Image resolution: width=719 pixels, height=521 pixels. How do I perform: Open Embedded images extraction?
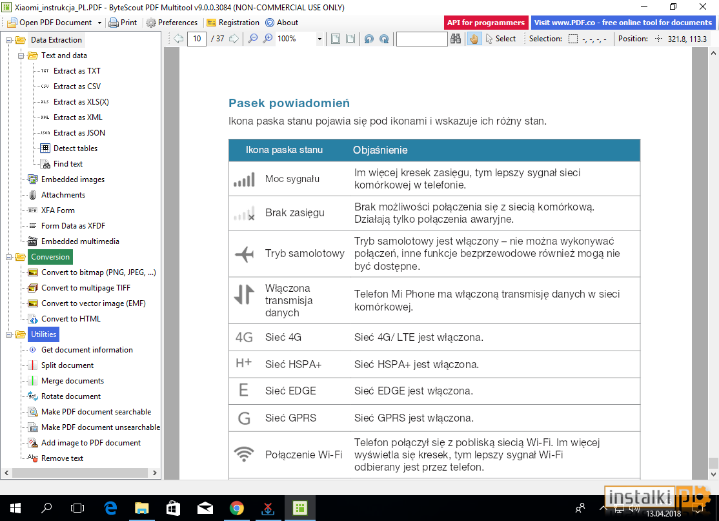72,179
